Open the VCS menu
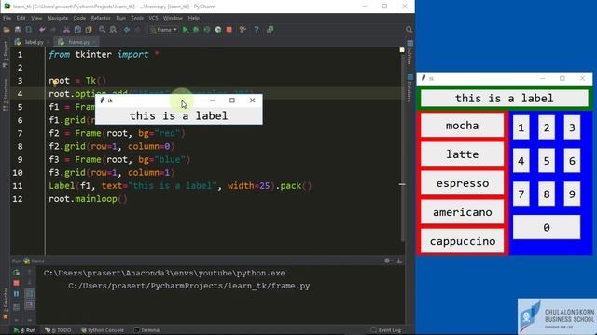Viewport: 597px width, 335px height. click(x=153, y=18)
